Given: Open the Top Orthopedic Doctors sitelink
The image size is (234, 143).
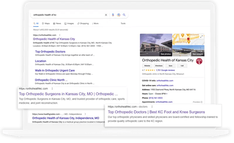Looking at the screenshot, I should (50, 51).
